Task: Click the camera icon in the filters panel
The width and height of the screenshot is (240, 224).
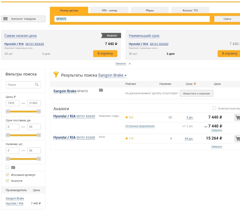Action: 13,168
